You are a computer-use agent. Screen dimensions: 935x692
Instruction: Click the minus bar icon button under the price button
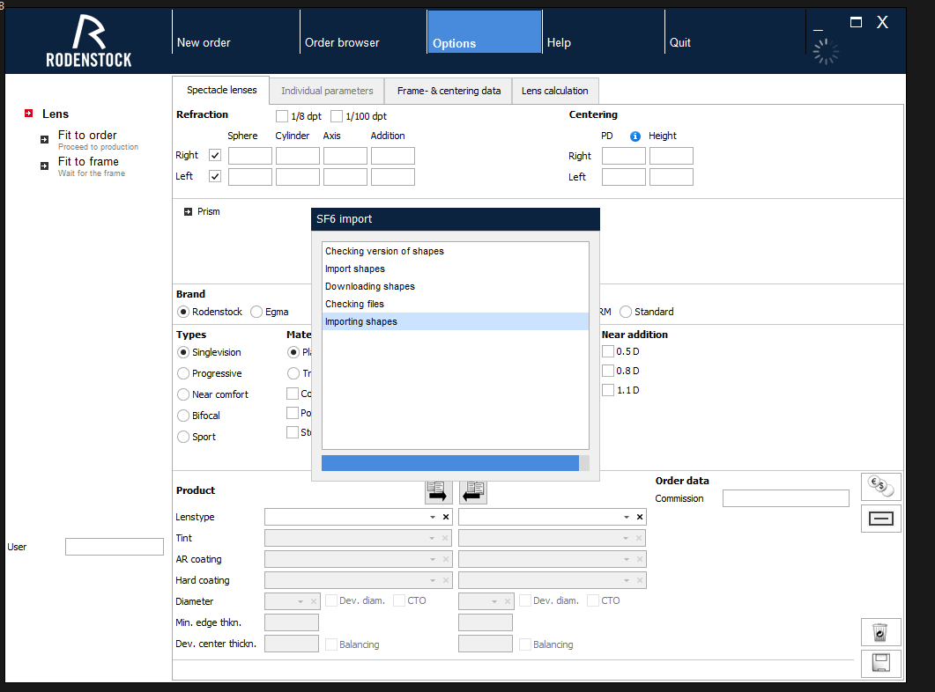pyautogui.click(x=880, y=519)
